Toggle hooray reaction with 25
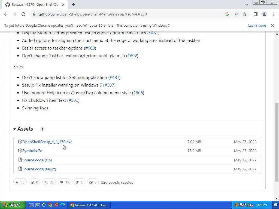This screenshot has width=279, height=209. pos(49,182)
